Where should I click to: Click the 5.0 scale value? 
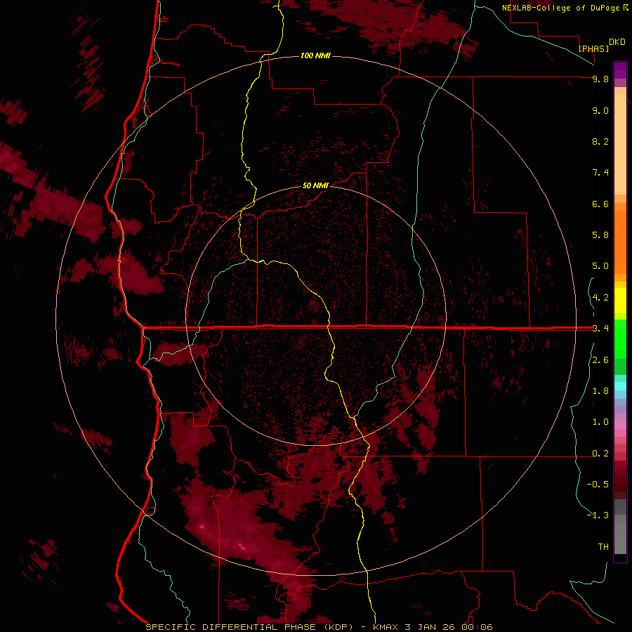tap(600, 266)
